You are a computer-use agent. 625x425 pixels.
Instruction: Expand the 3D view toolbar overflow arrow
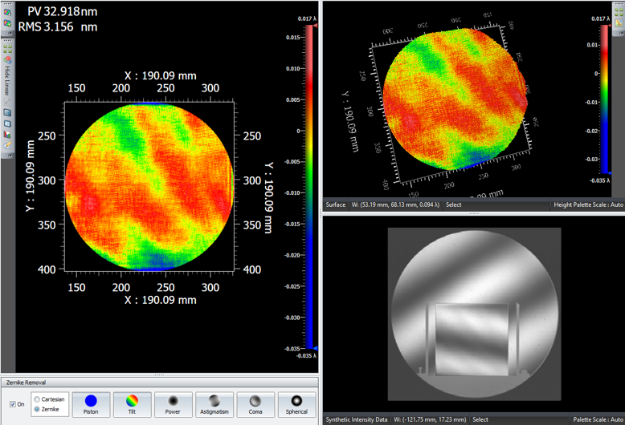[x=619, y=34]
